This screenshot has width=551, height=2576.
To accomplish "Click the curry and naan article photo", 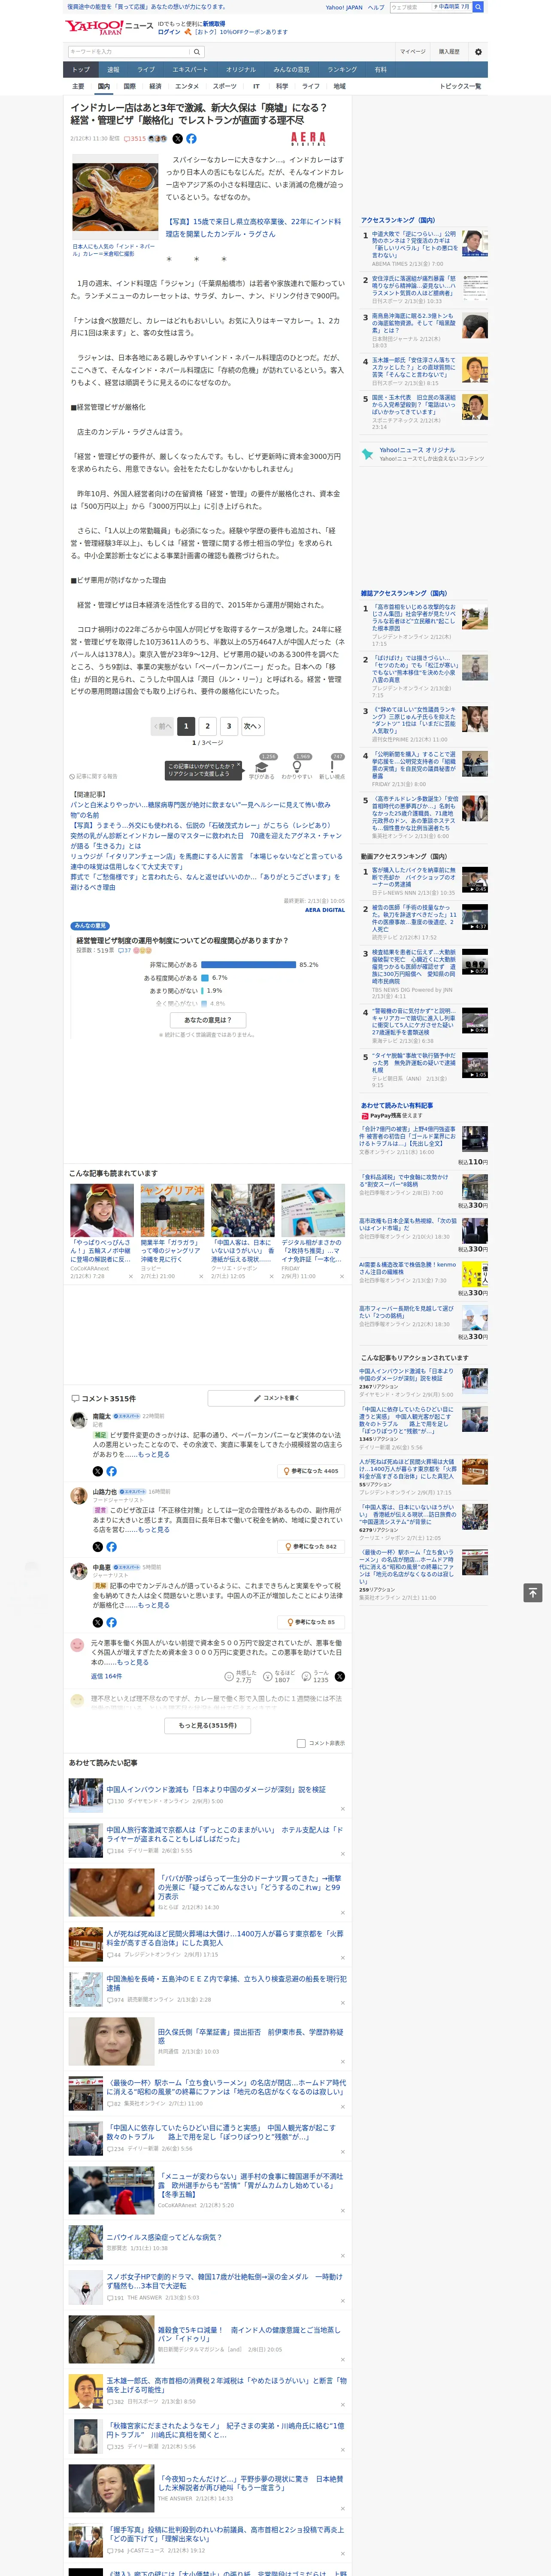I will (x=114, y=198).
